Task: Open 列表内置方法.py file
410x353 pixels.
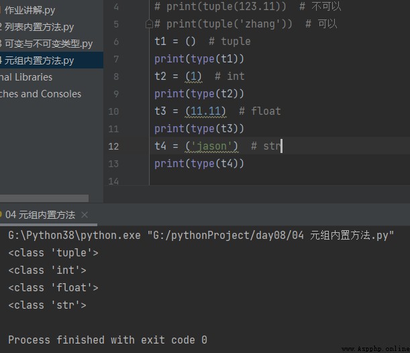Action: [38, 27]
